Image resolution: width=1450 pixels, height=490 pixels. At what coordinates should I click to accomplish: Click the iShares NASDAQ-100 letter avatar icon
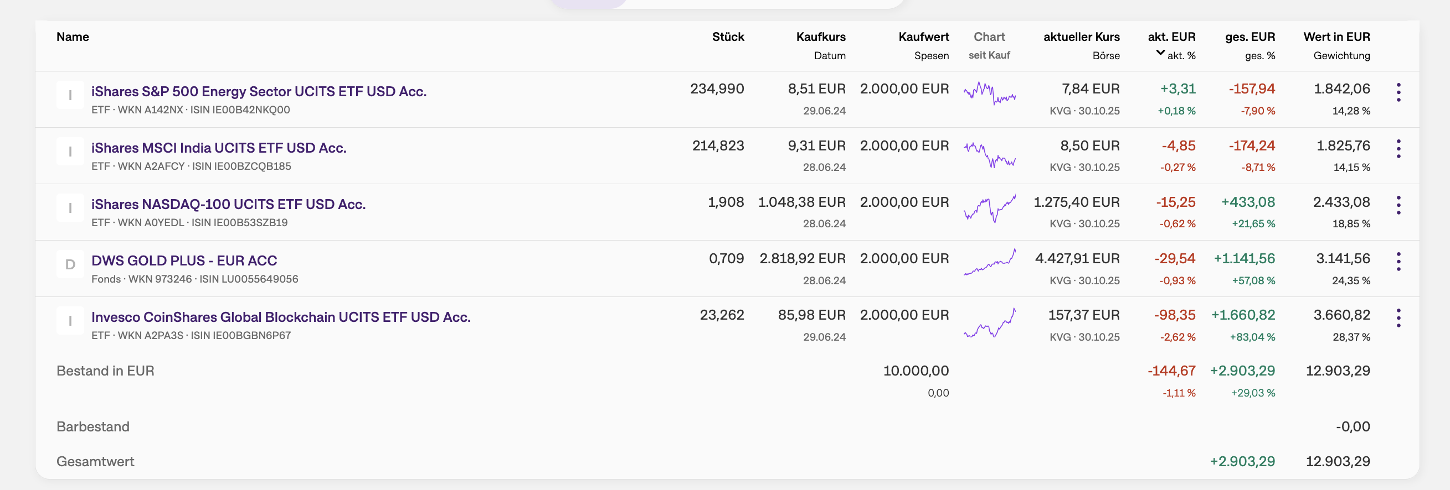tap(70, 208)
